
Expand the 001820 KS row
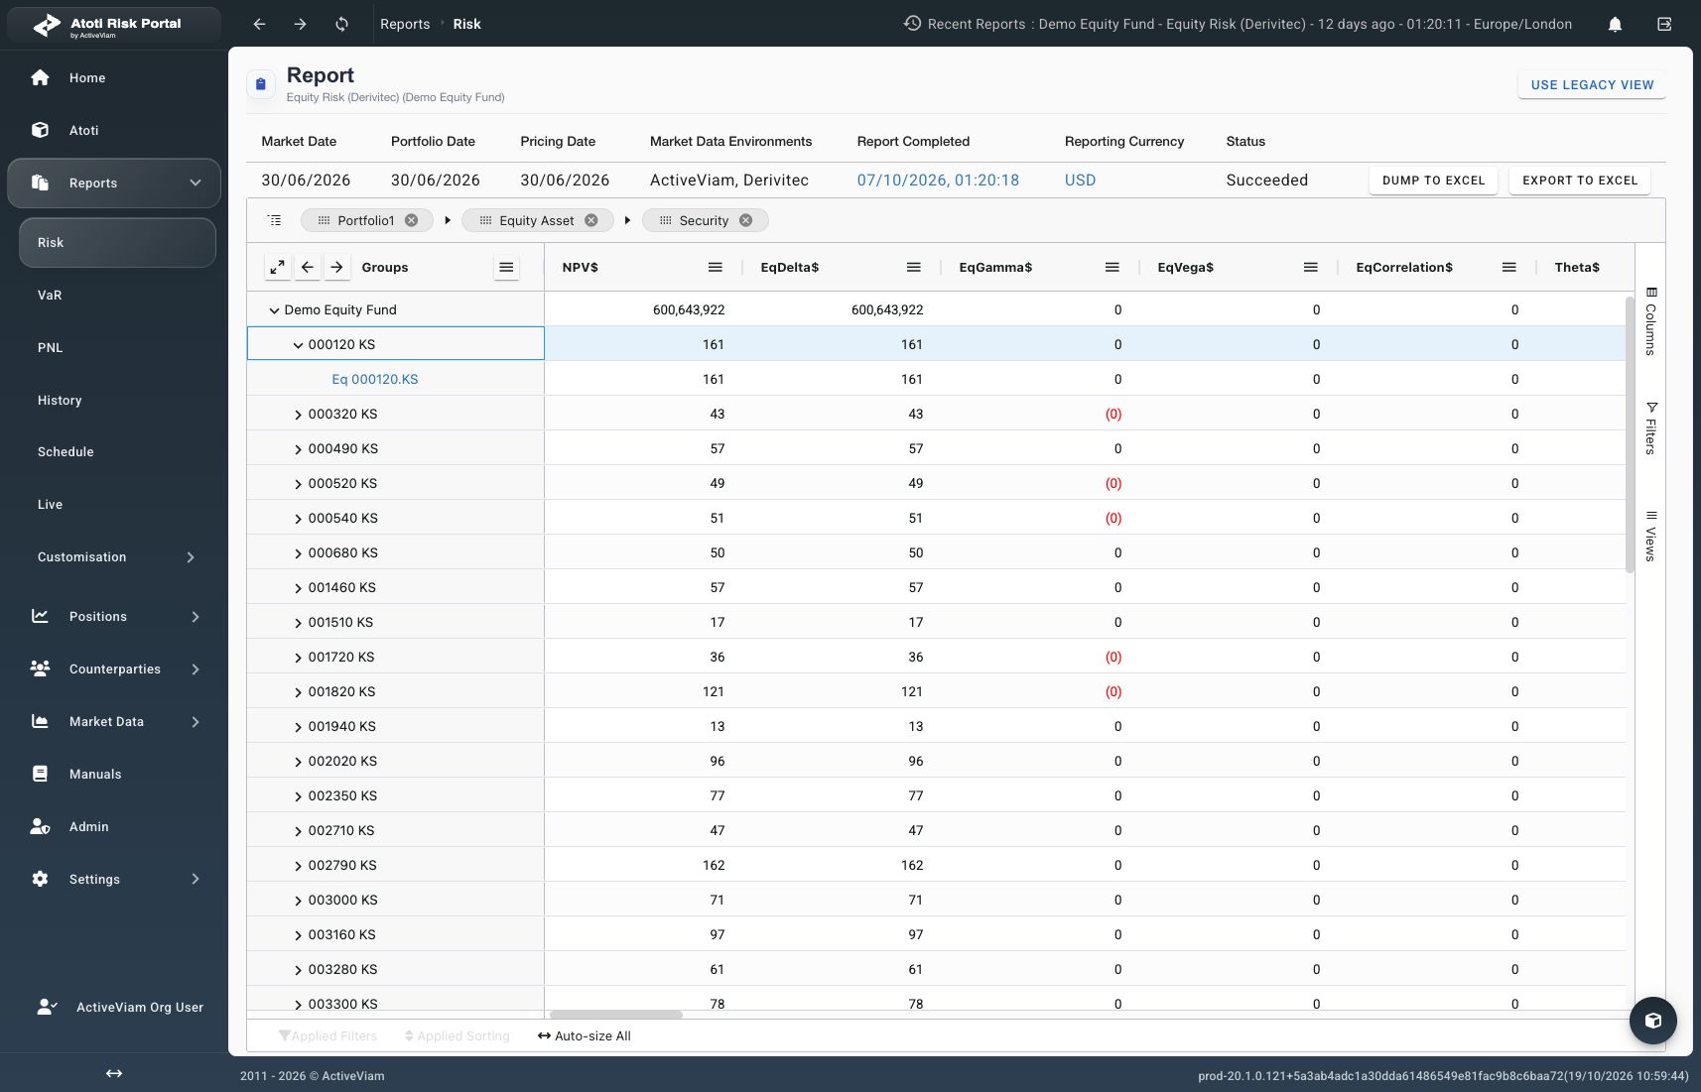(x=298, y=692)
